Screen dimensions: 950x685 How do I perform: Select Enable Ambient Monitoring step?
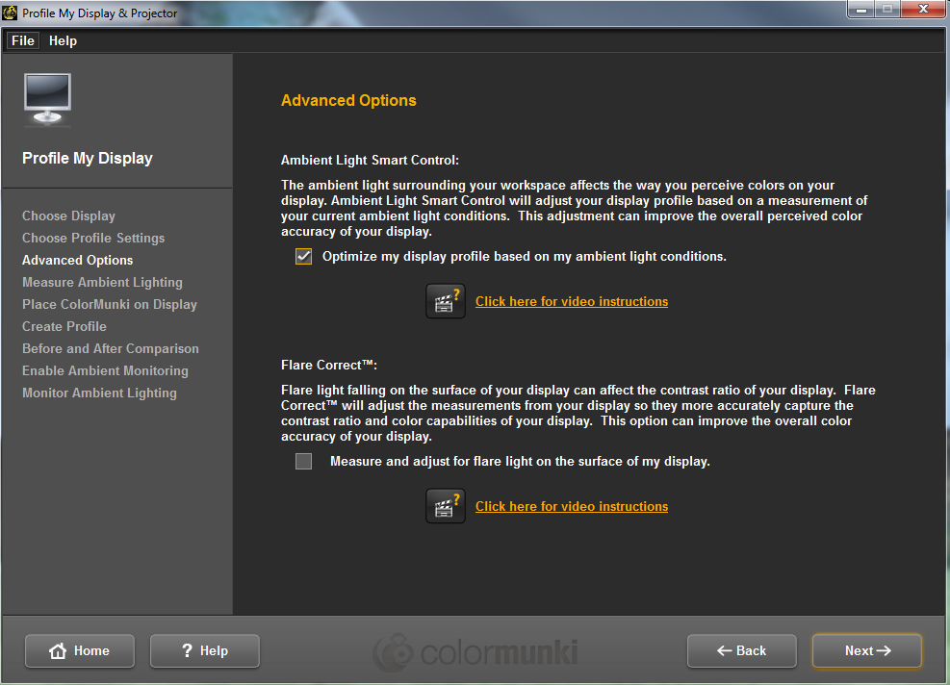[x=106, y=370]
